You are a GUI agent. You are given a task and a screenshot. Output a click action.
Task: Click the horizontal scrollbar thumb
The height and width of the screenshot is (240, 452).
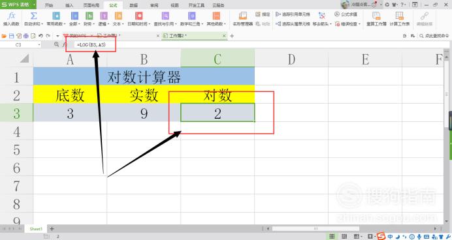[x=315, y=228]
